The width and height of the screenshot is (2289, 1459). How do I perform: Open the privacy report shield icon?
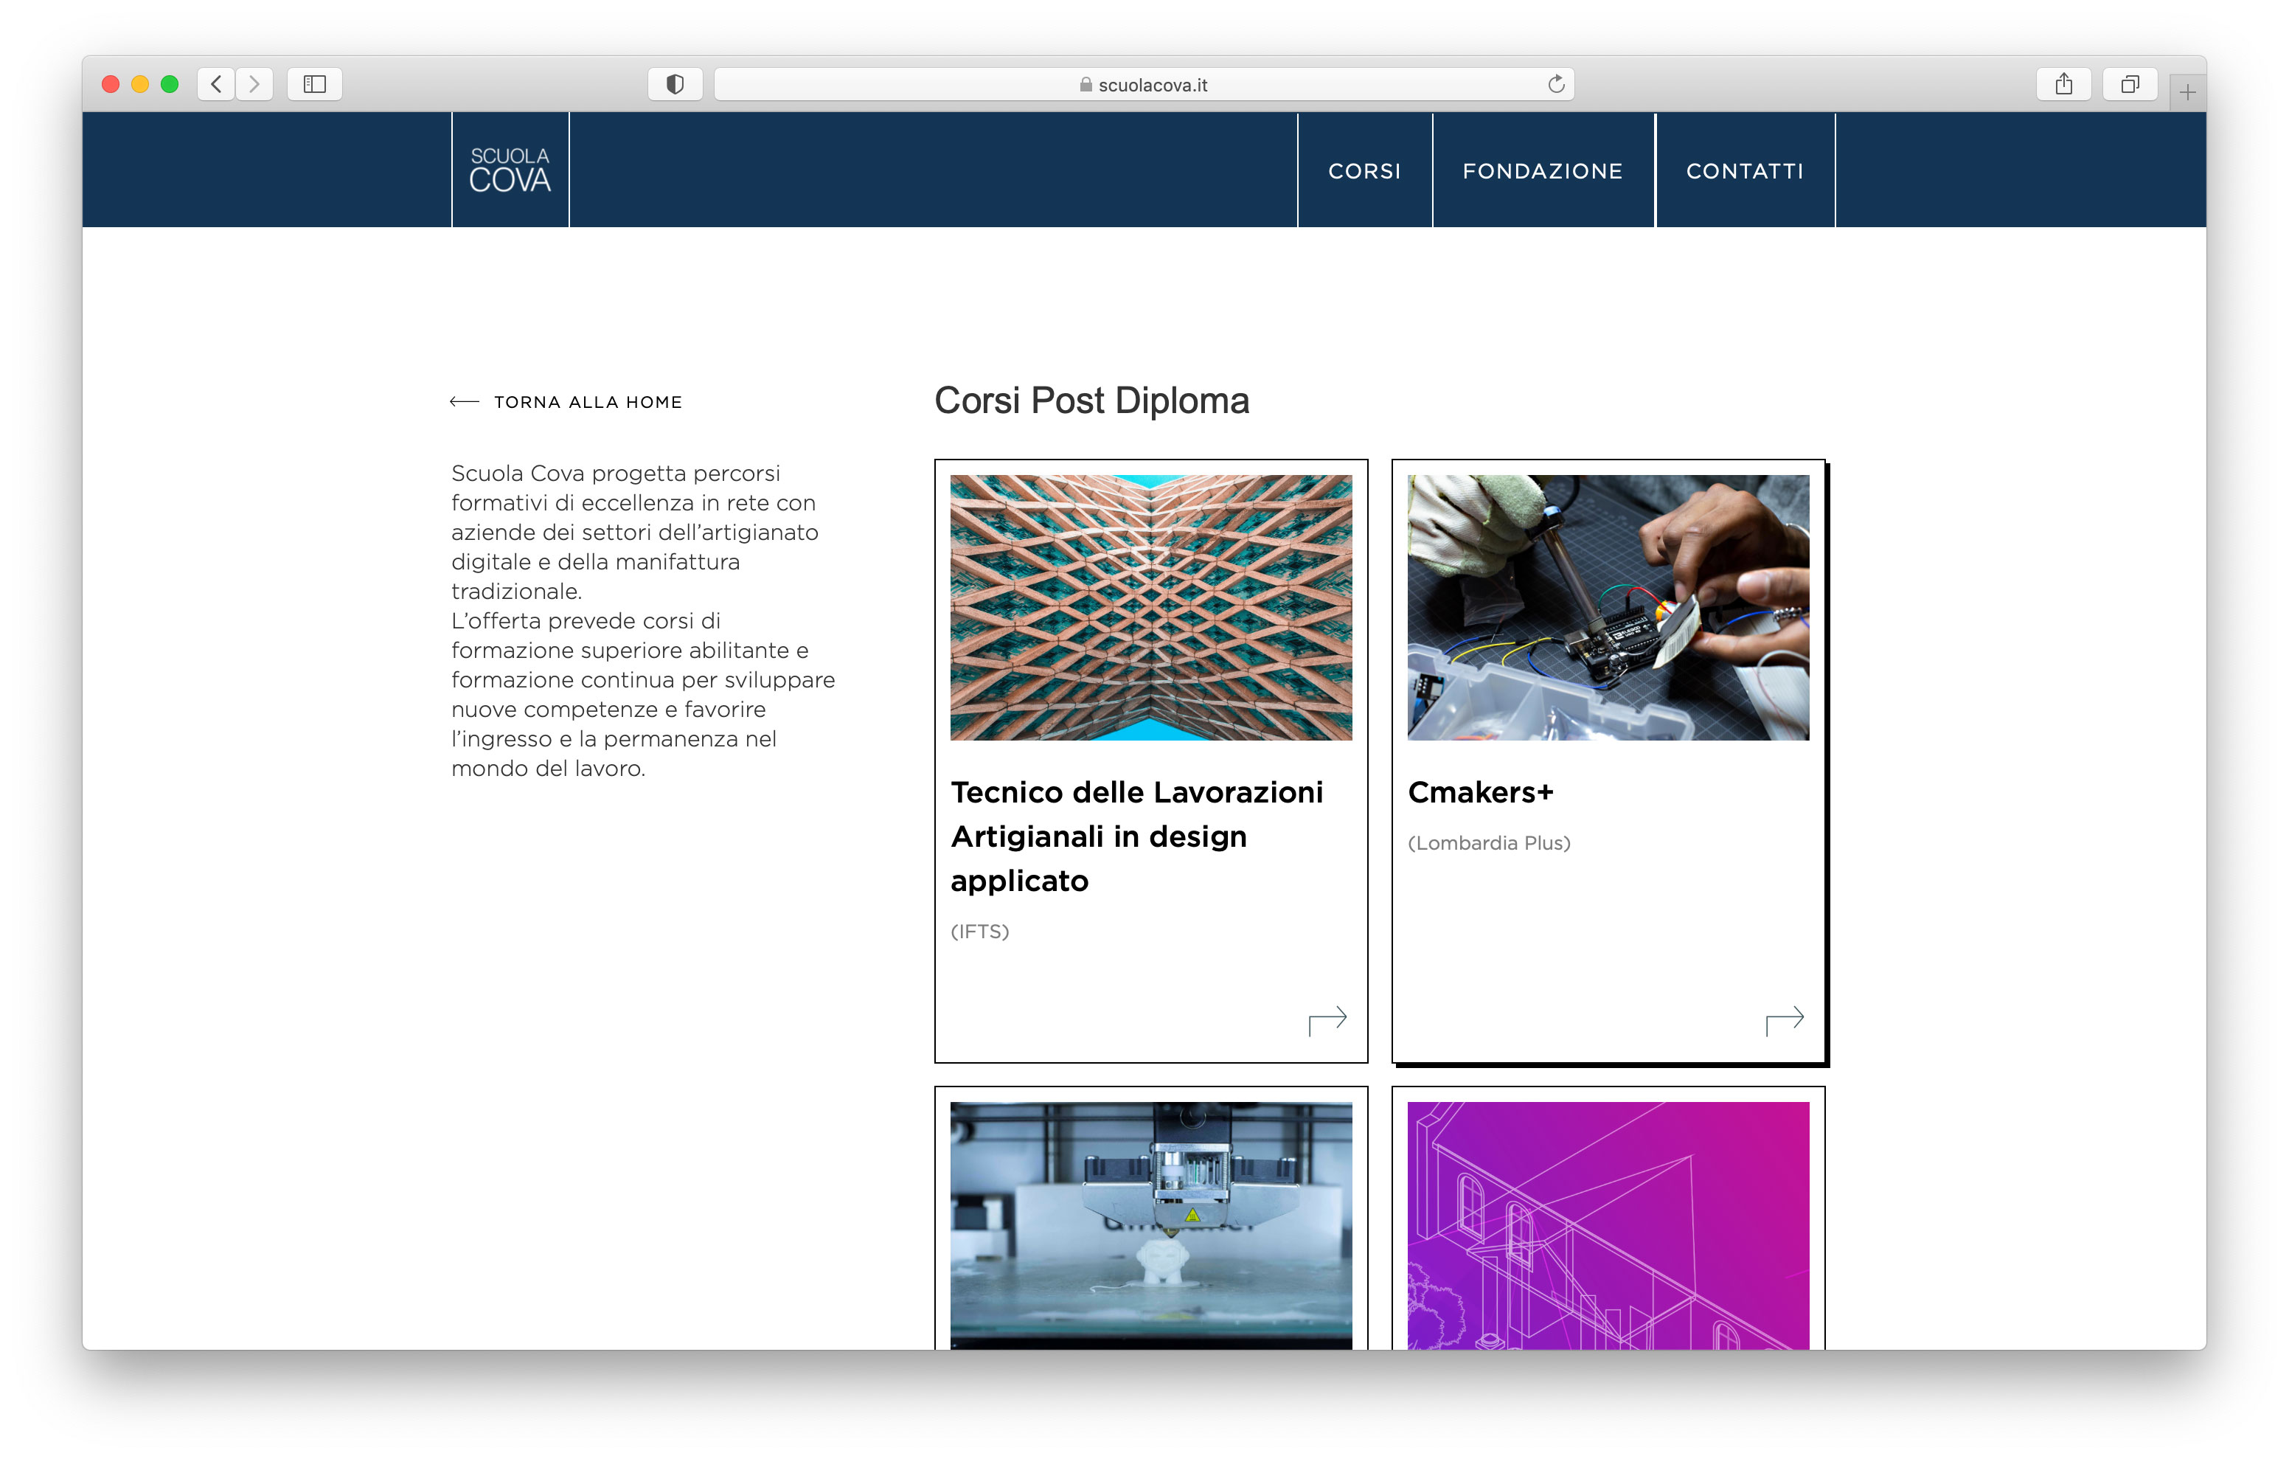pyautogui.click(x=675, y=85)
